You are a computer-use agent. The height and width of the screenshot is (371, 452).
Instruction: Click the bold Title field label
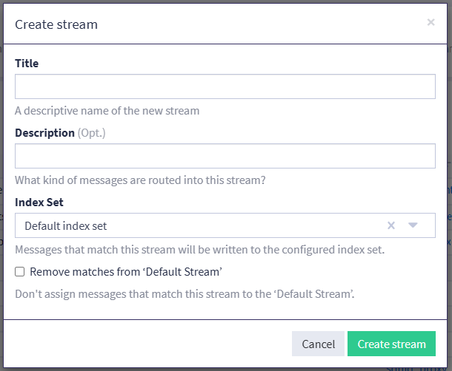[27, 64]
